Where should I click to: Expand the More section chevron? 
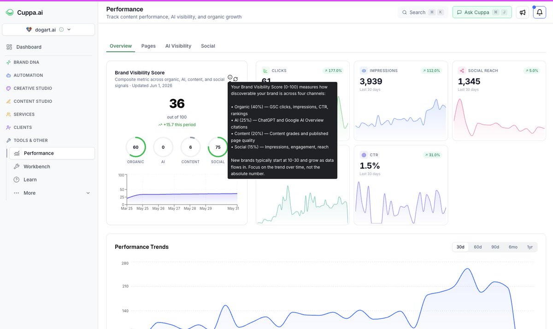pyautogui.click(x=88, y=193)
